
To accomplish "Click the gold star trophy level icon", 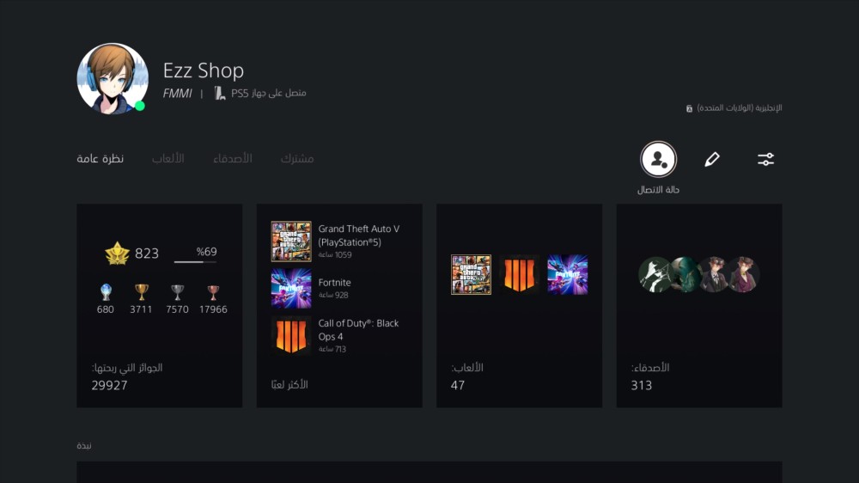I will tap(117, 254).
